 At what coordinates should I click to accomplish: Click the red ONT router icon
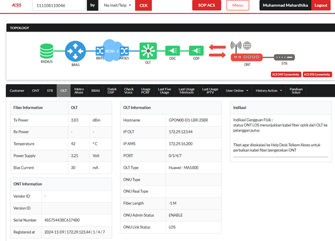247,57
